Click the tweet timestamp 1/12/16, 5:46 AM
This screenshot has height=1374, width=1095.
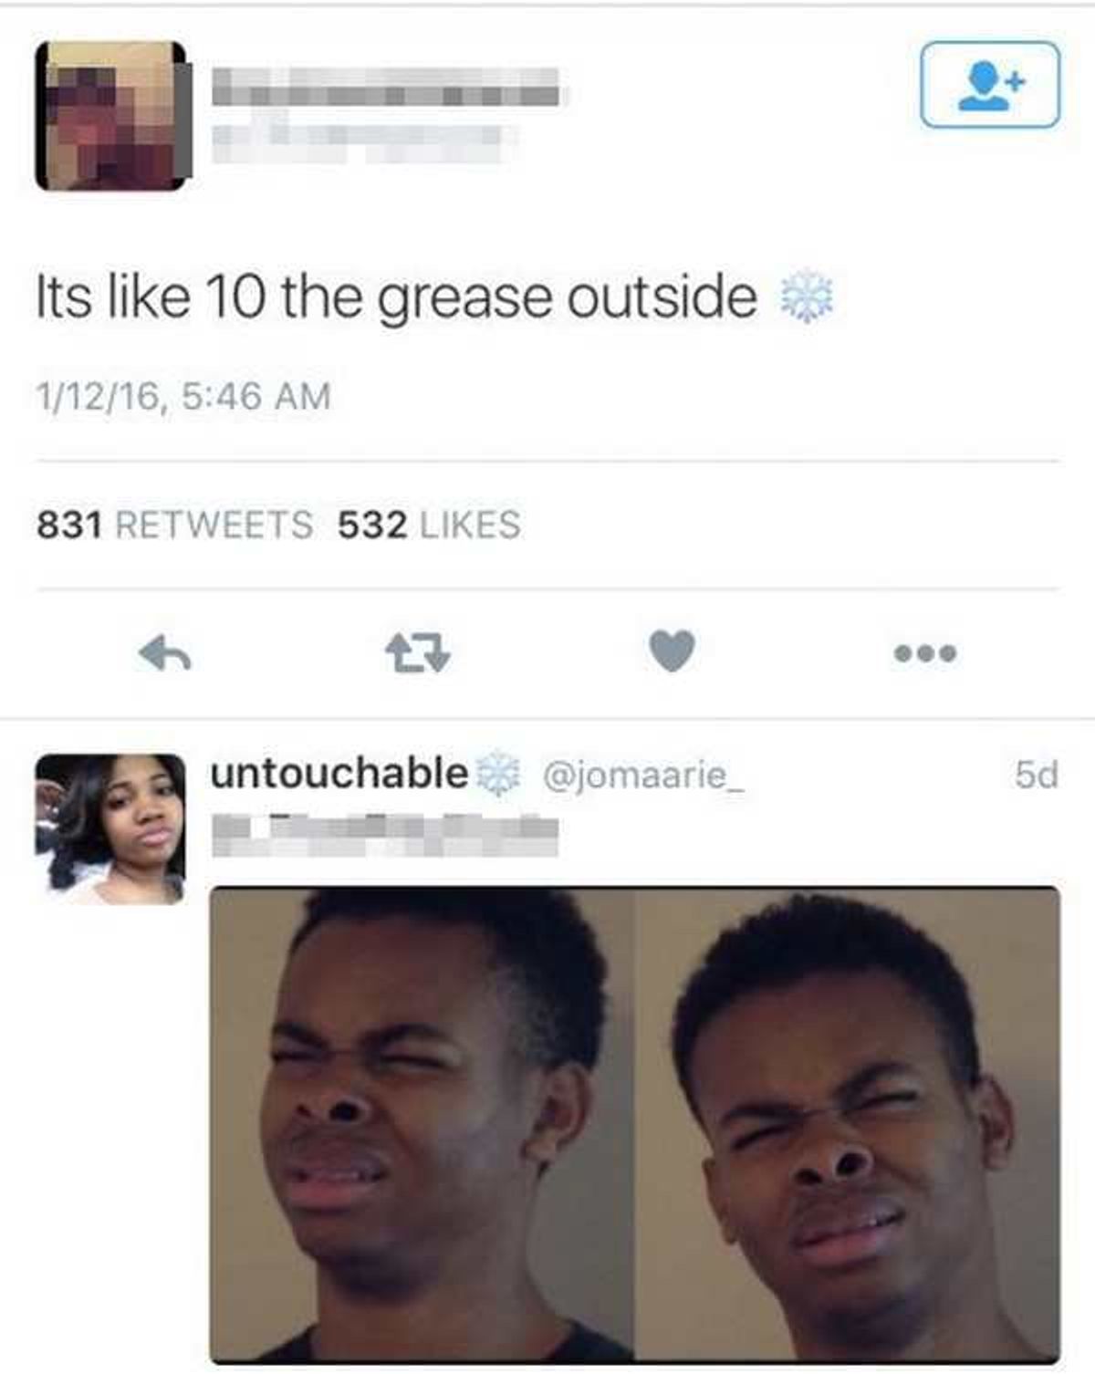click(x=183, y=396)
